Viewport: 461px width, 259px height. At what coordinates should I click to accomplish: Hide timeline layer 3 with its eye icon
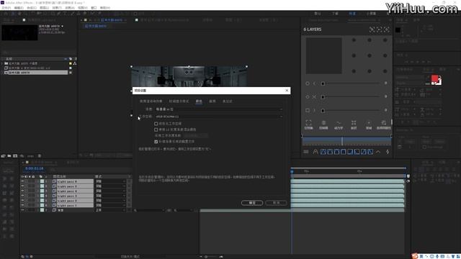coord(22,191)
